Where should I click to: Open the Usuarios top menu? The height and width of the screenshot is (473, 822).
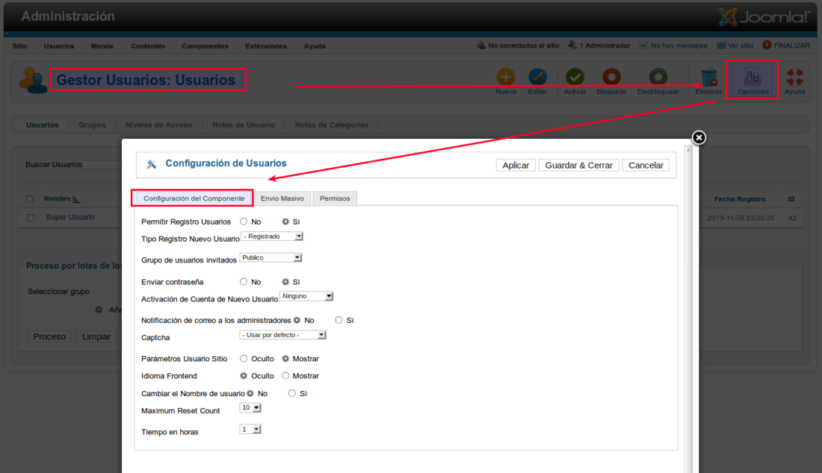point(59,46)
